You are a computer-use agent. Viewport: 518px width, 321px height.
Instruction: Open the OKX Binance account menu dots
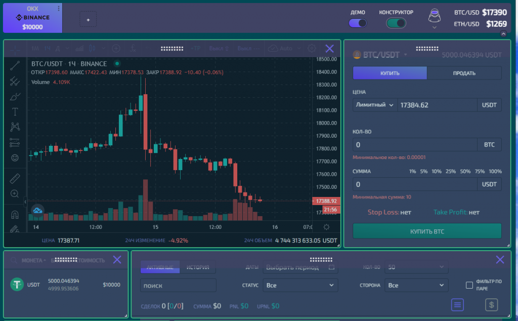coord(59,8)
